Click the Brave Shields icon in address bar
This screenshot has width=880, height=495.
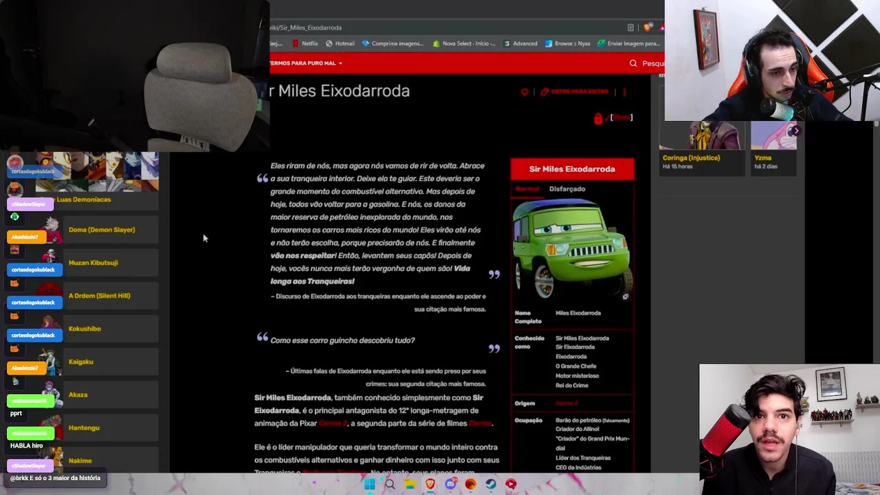point(648,27)
